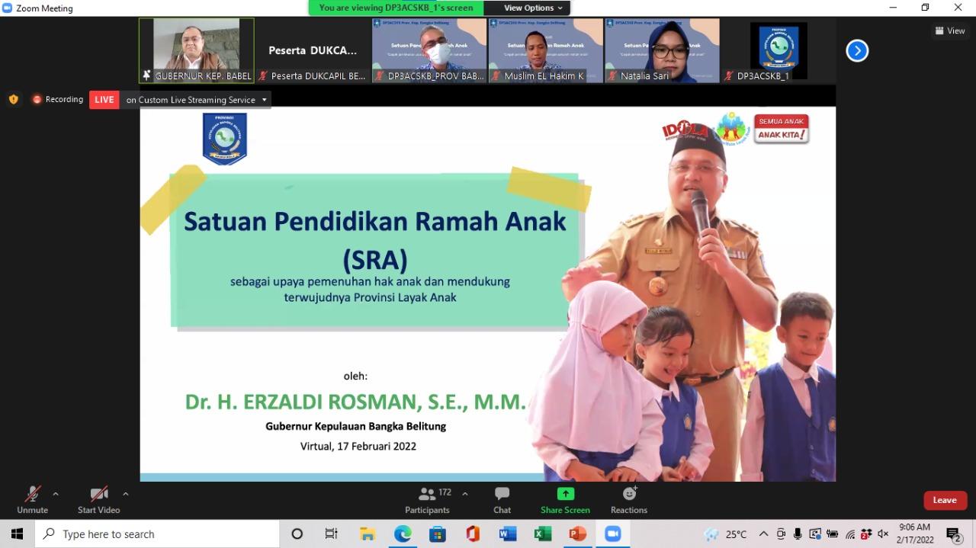This screenshot has width=976, height=548.
Task: Click the crossed-out speaker icon in system tray
Action: click(883, 534)
